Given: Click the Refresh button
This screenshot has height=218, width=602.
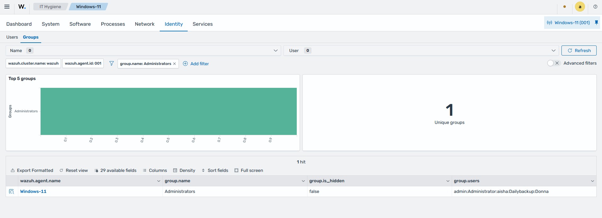Looking at the screenshot, I should click(579, 51).
